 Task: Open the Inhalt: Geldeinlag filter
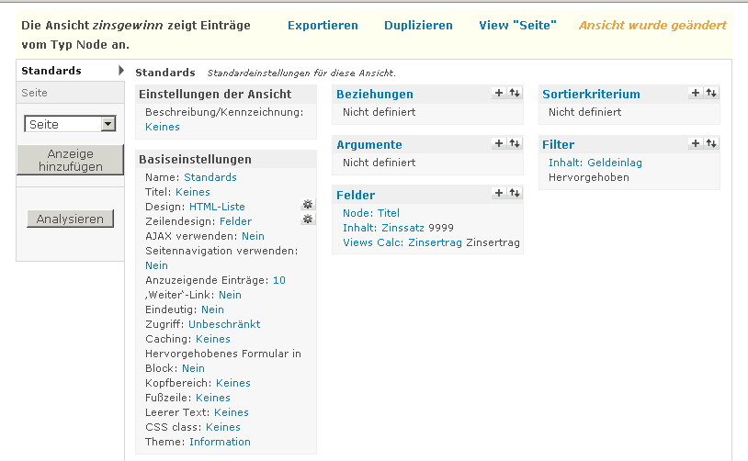pyautogui.click(x=595, y=163)
